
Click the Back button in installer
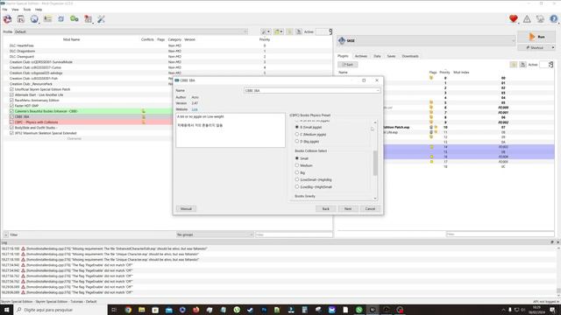325,208
